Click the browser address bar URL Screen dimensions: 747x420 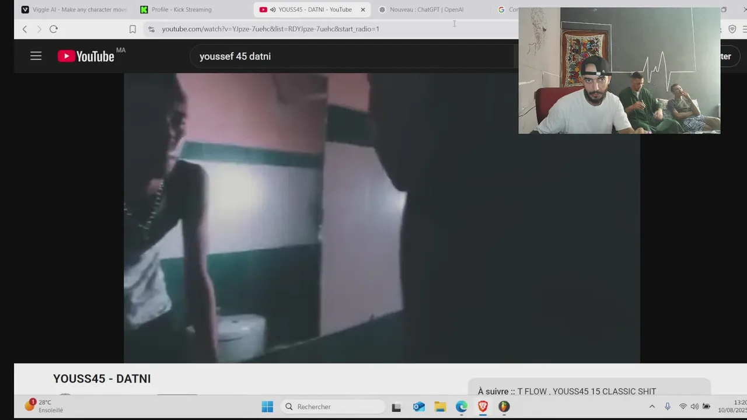pyautogui.click(x=270, y=29)
